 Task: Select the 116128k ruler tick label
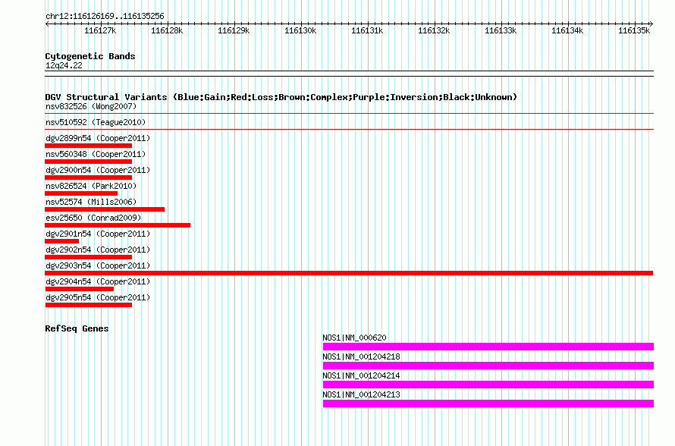click(x=167, y=30)
